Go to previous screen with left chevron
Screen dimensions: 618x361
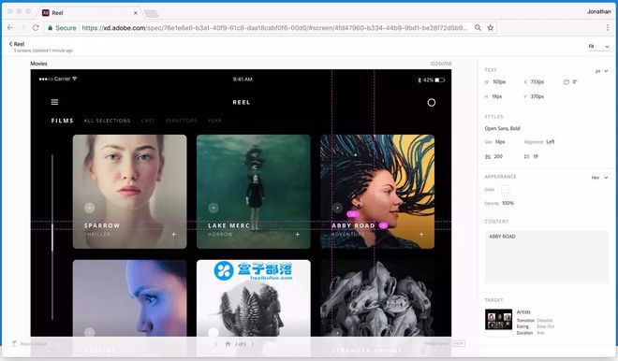(215, 343)
